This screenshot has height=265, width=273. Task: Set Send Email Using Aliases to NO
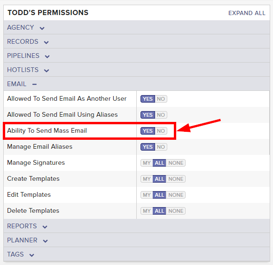point(161,115)
